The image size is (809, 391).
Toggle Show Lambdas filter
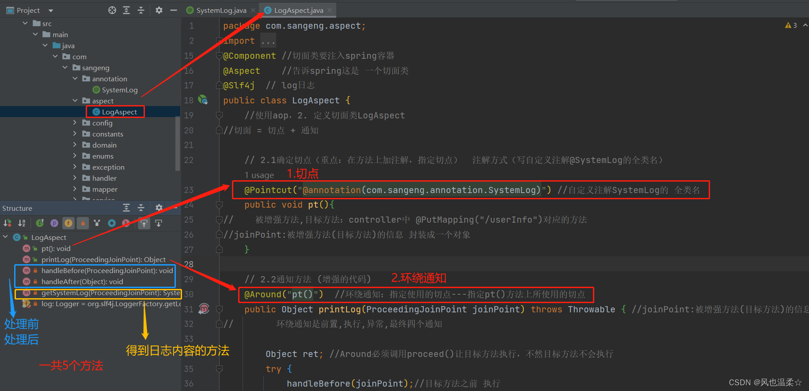126,223
